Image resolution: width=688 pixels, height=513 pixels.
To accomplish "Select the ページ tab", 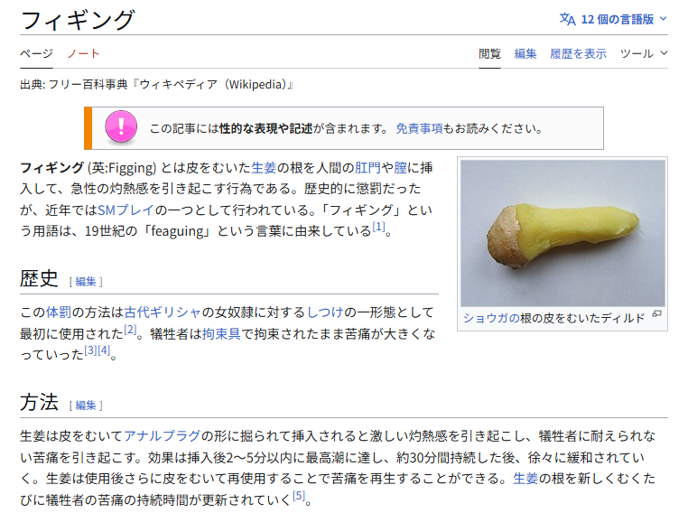I will (36, 53).
